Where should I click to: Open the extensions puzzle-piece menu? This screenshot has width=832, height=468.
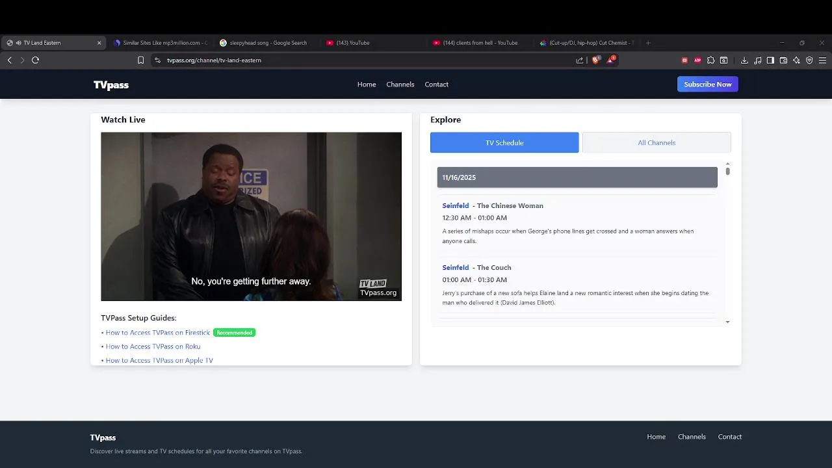point(710,60)
